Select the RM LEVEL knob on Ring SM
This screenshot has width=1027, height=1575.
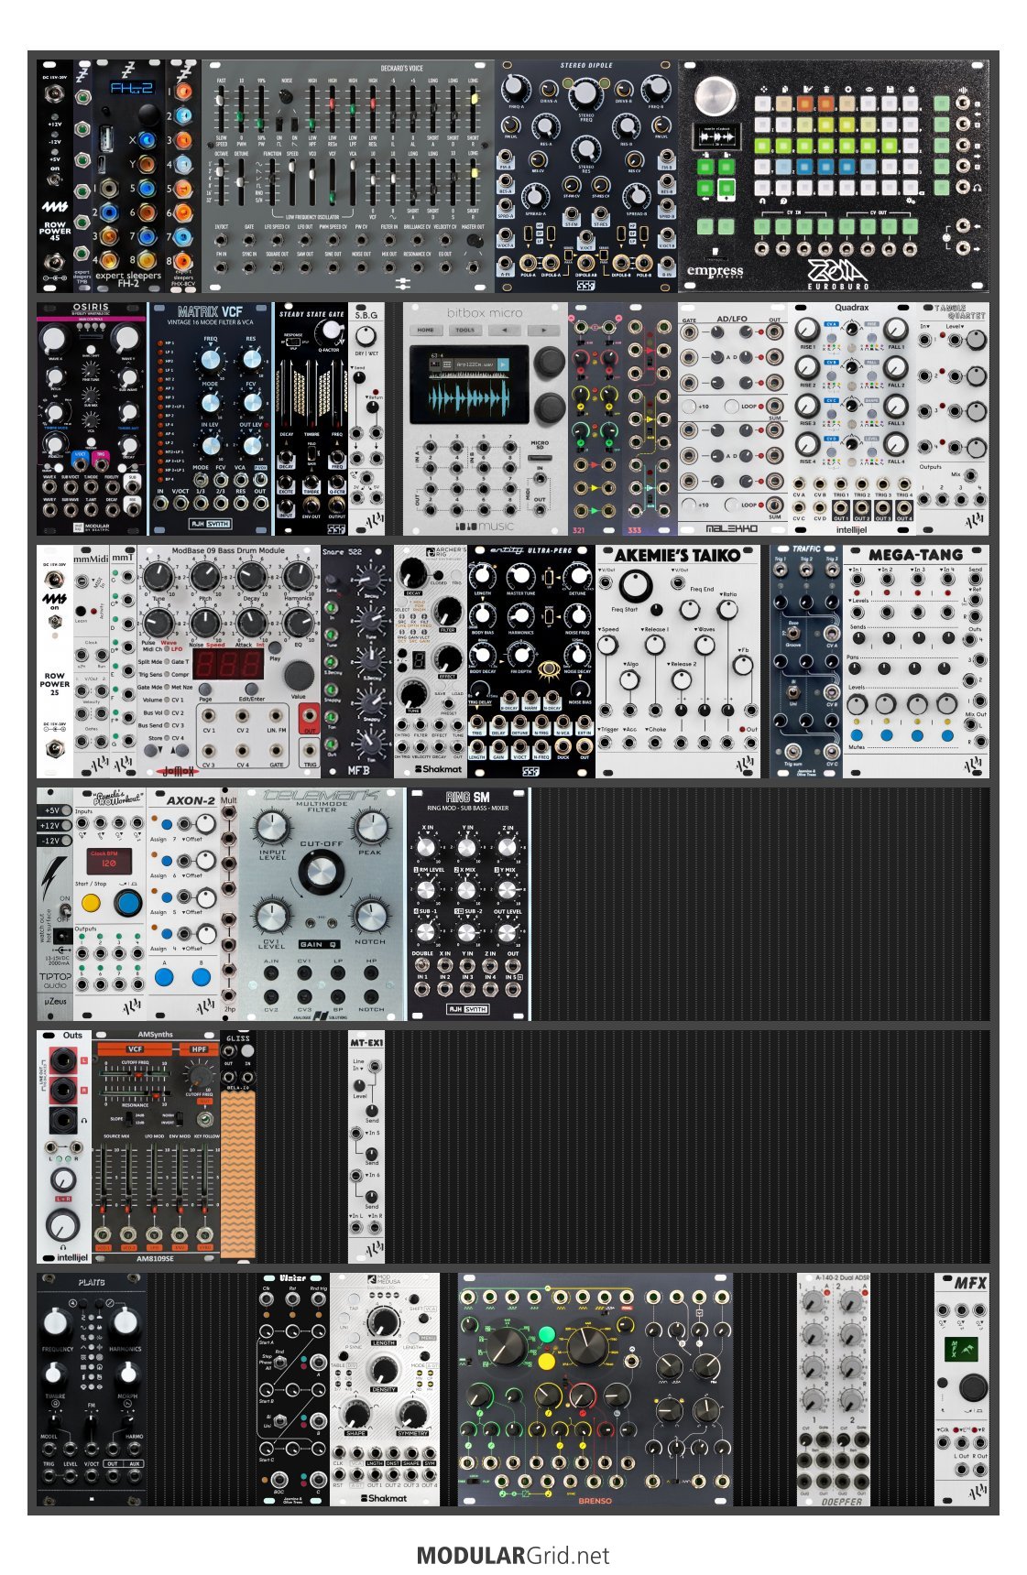[x=426, y=889]
